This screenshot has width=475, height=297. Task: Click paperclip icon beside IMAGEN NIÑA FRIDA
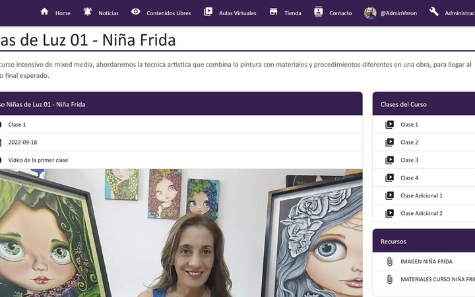point(390,261)
